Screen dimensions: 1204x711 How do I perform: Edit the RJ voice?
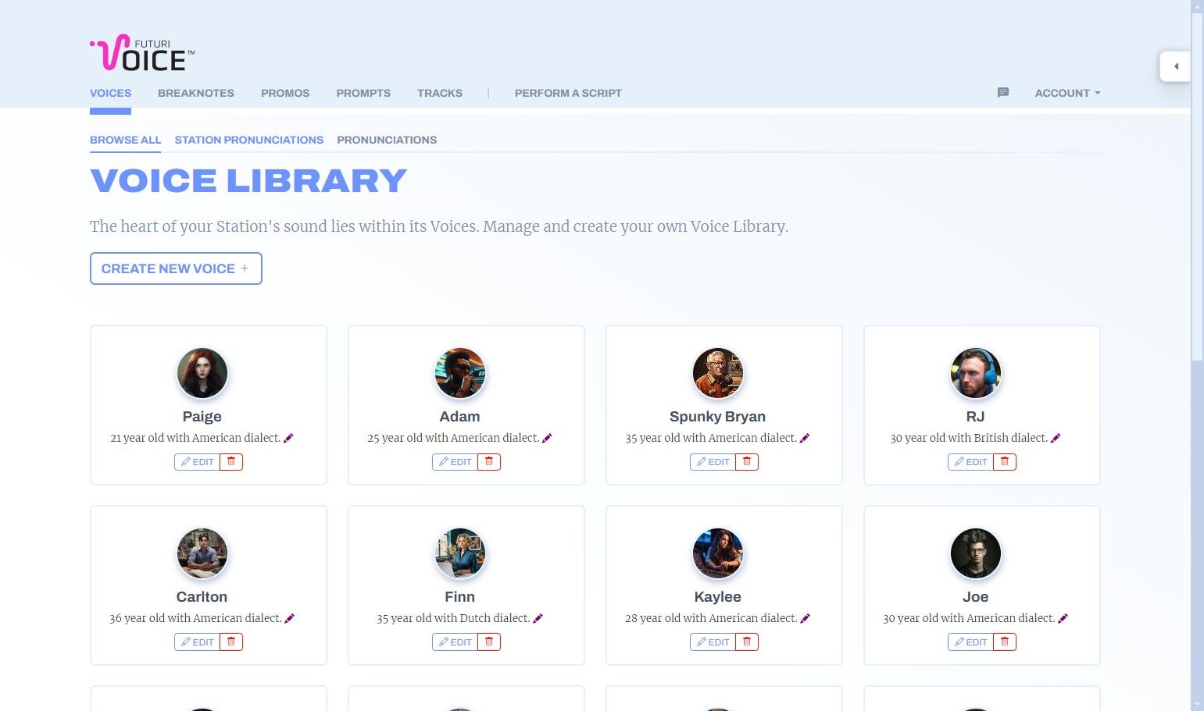[970, 462]
